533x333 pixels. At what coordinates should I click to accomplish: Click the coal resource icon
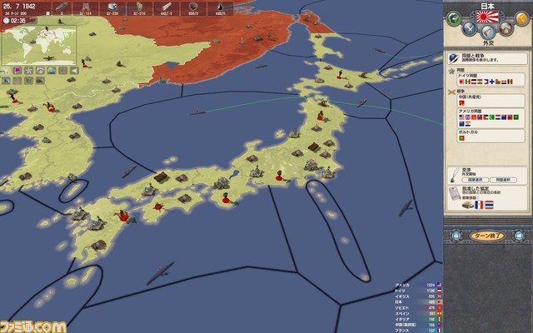193,7
